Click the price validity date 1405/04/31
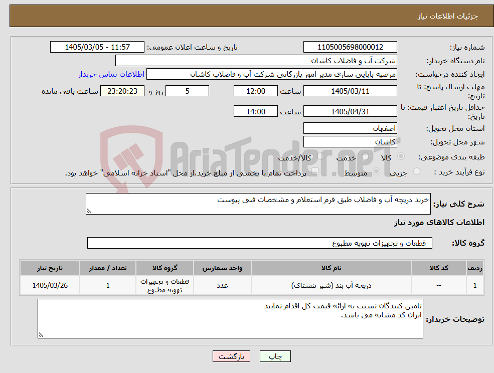Viewport: 494px width, 373px height. point(350,111)
